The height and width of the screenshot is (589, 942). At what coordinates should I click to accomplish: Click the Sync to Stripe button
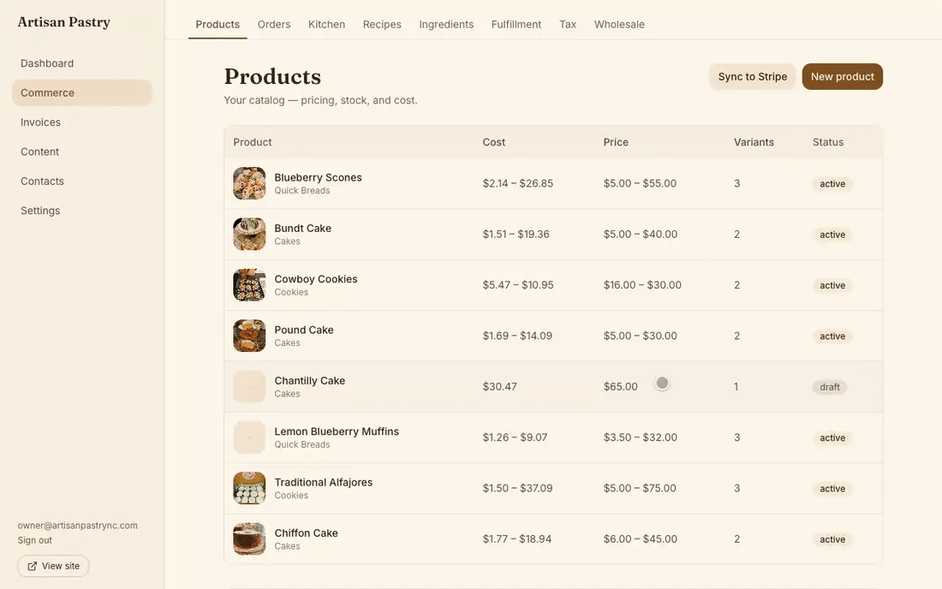[x=753, y=77]
